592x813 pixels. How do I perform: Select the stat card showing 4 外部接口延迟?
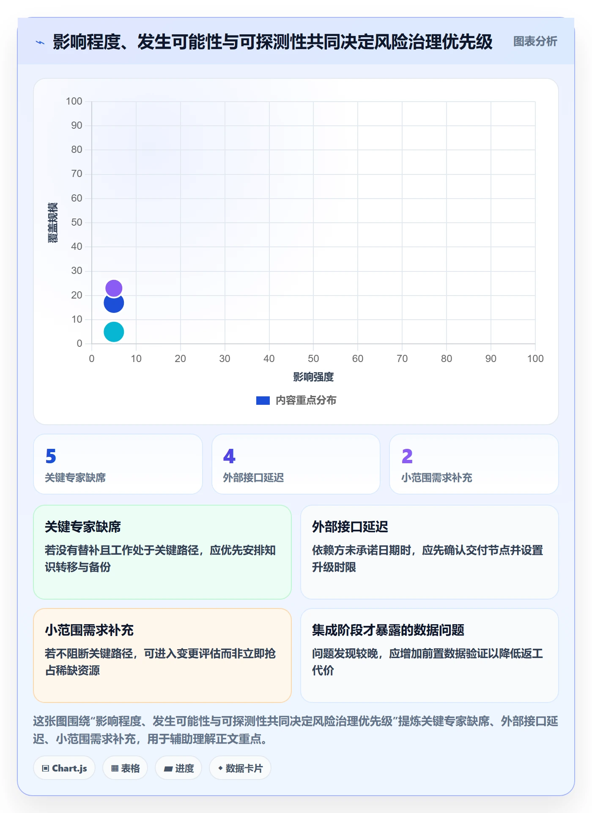click(296, 464)
